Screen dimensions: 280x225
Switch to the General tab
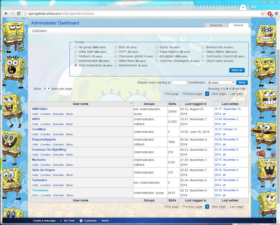(238, 25)
